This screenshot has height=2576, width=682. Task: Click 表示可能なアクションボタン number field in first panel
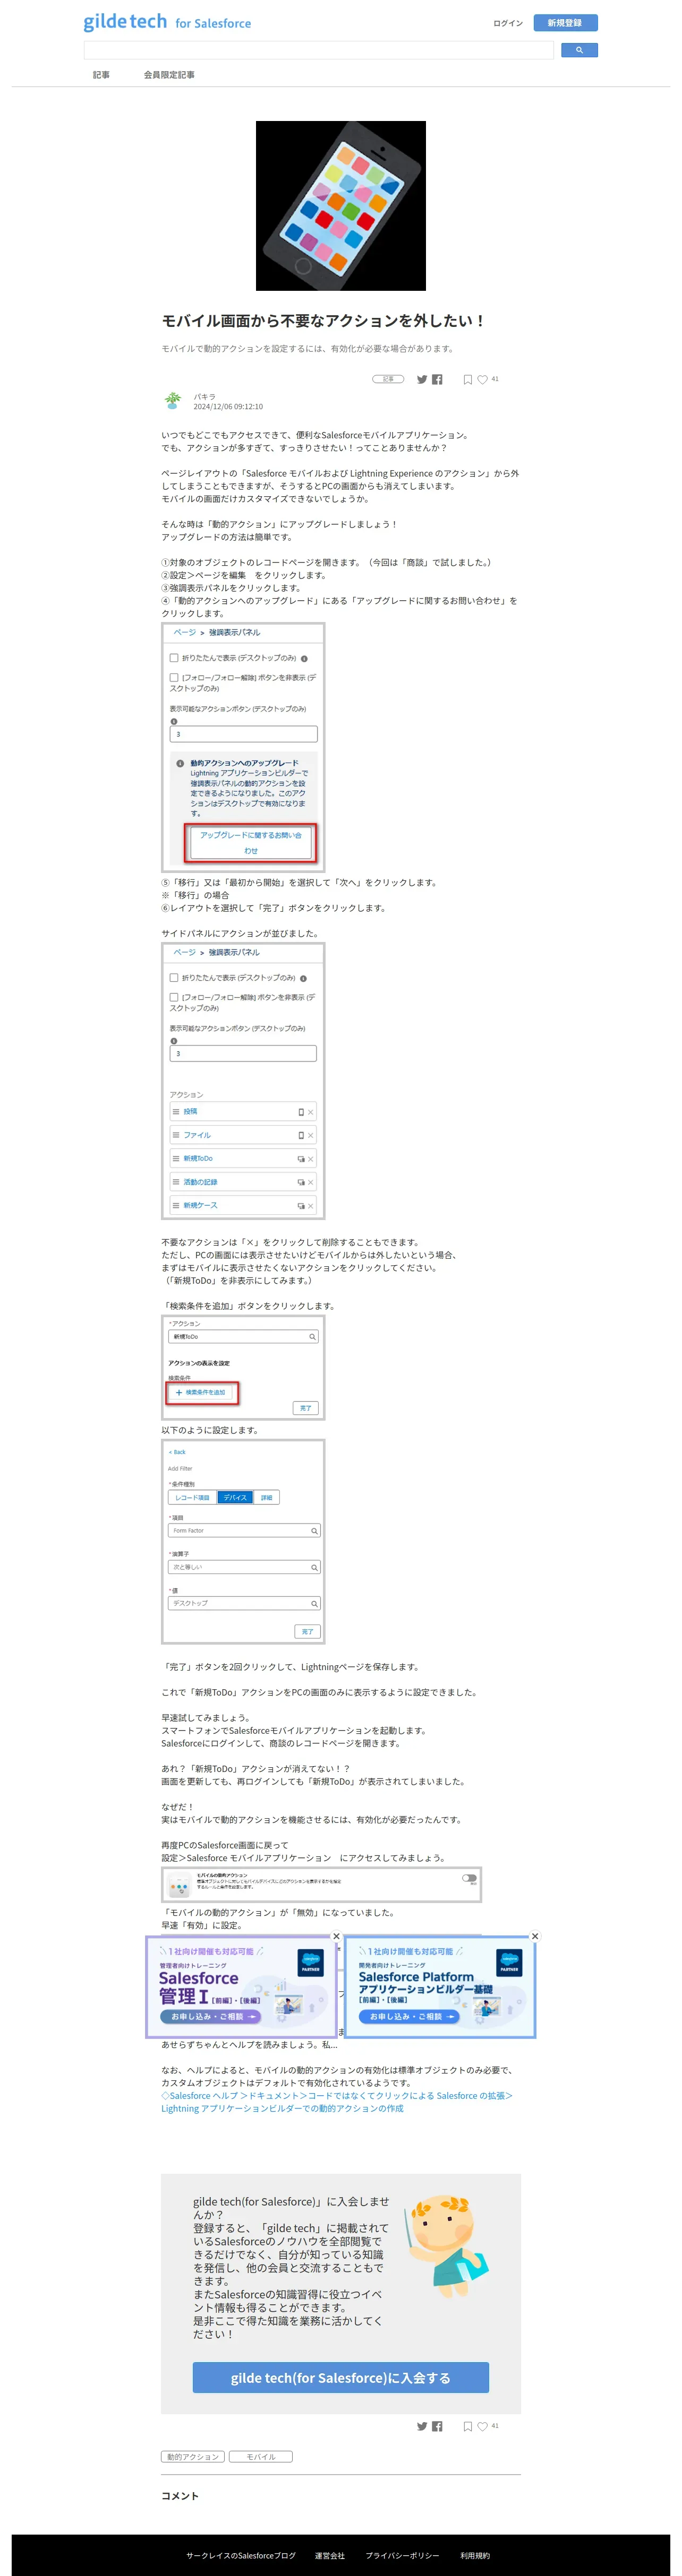pos(243,734)
